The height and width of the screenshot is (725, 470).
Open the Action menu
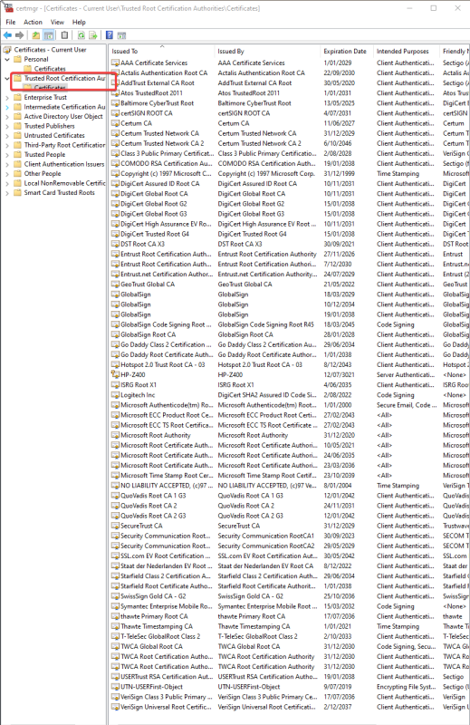[33, 22]
